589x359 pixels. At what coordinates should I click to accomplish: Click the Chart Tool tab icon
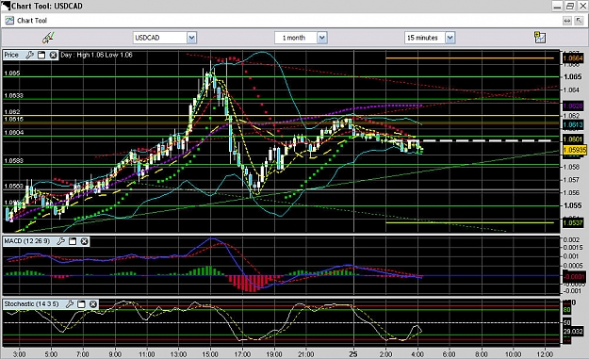[9, 21]
